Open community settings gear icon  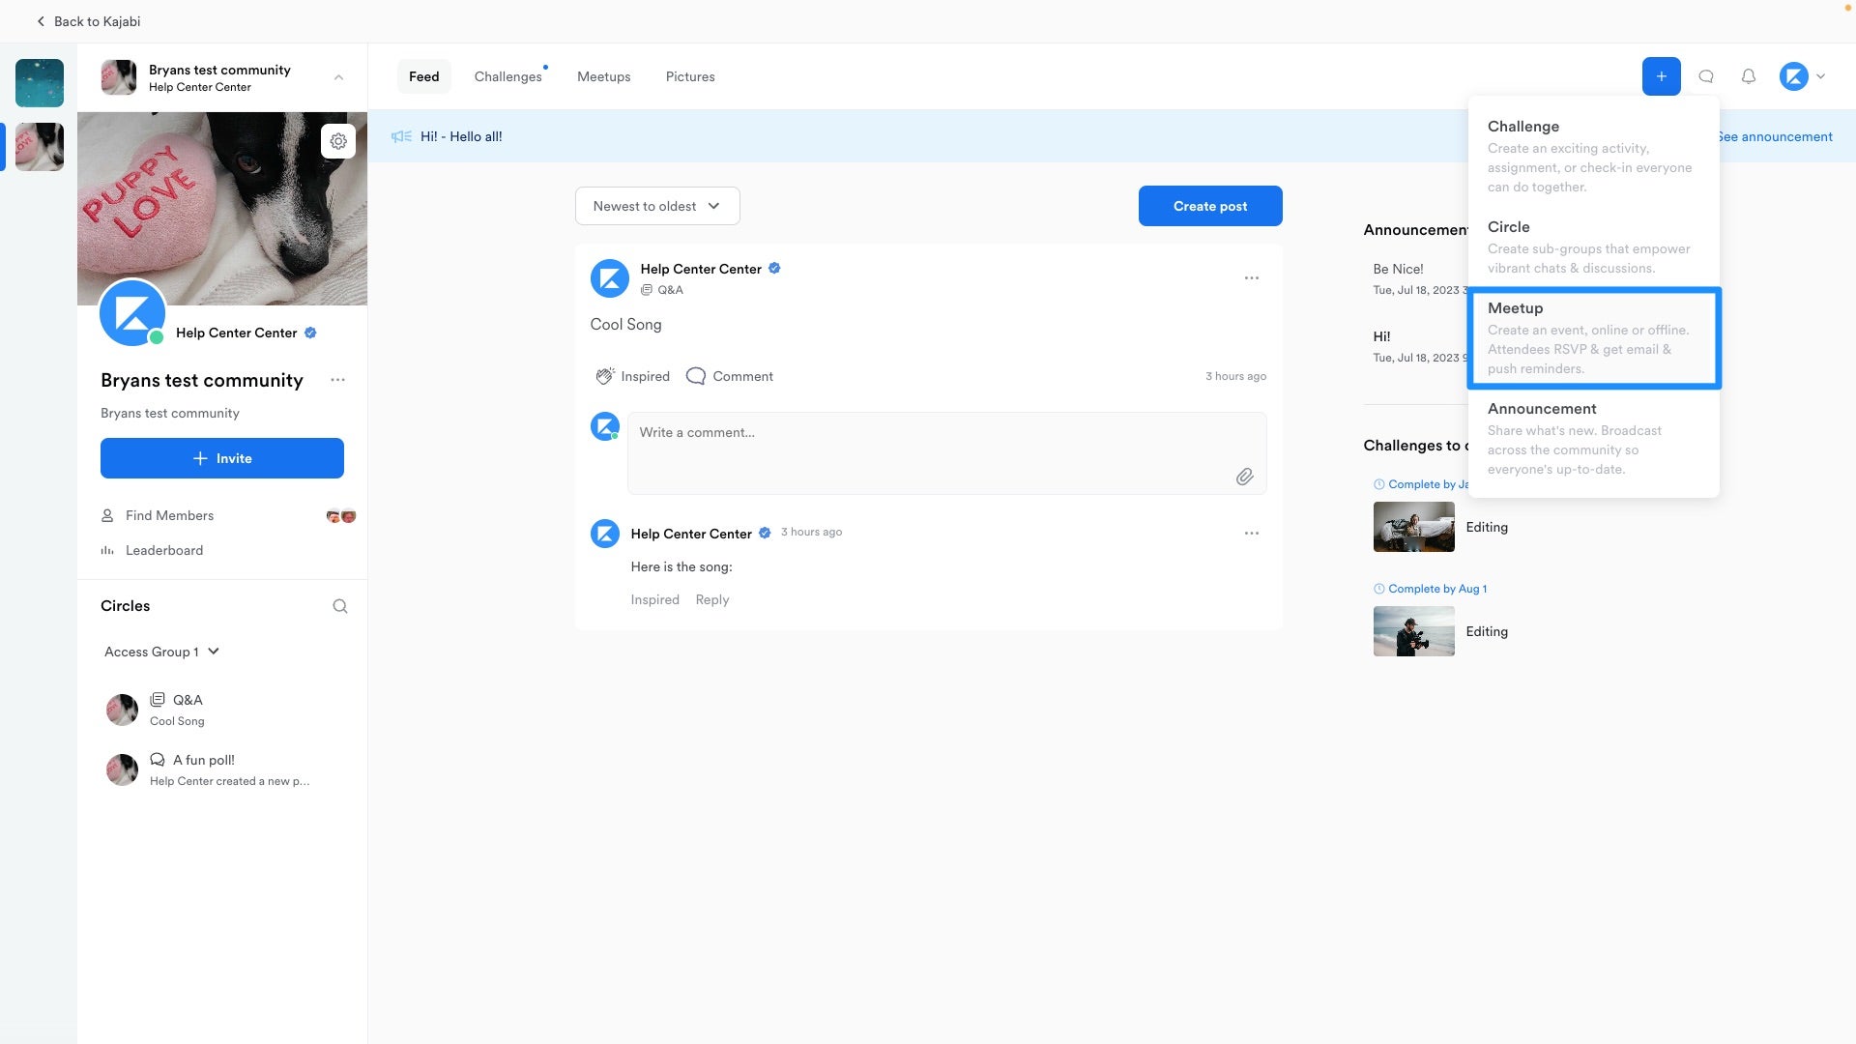[338, 141]
